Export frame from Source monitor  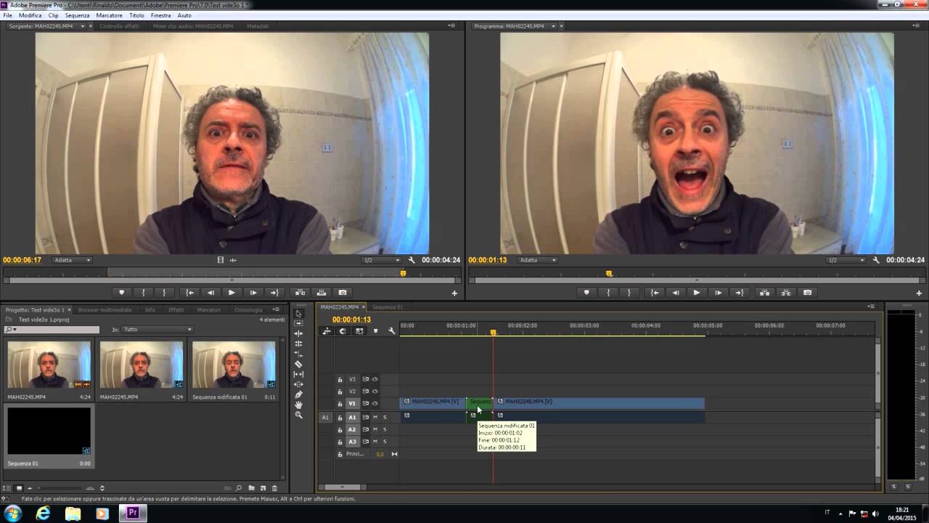coord(343,293)
